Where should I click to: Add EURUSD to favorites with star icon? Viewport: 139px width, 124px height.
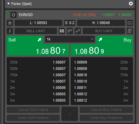[x=10, y=23]
